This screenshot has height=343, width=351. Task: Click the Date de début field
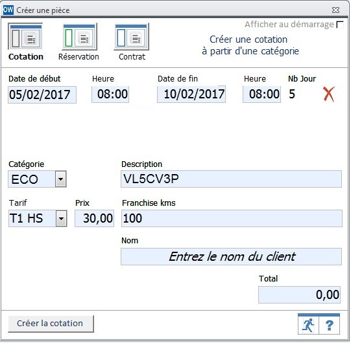42,94
